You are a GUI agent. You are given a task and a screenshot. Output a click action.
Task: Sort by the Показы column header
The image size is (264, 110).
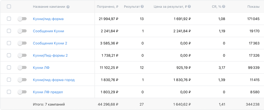tap(253, 7)
